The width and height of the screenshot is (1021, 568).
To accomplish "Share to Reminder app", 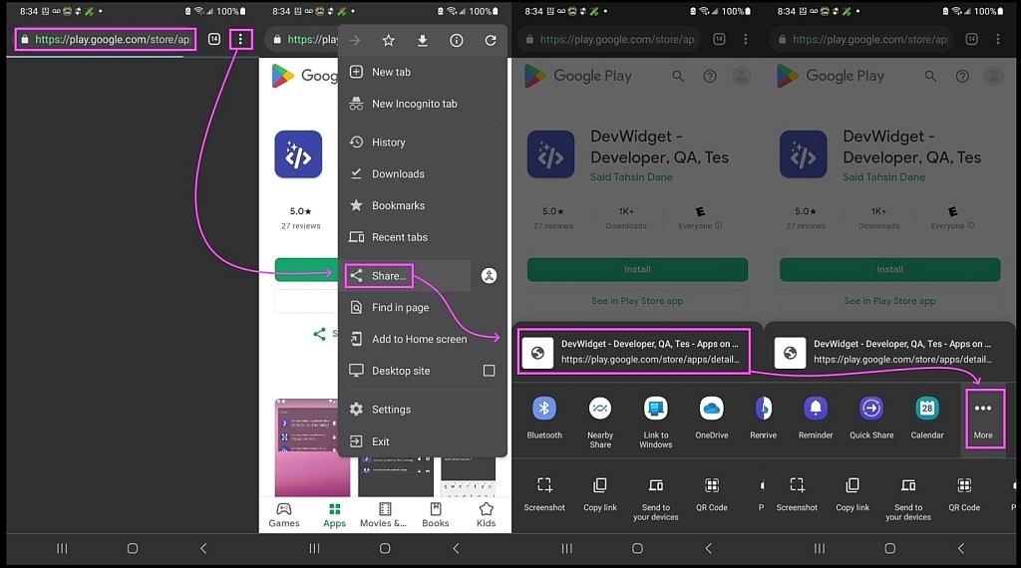I will pyautogui.click(x=816, y=419).
